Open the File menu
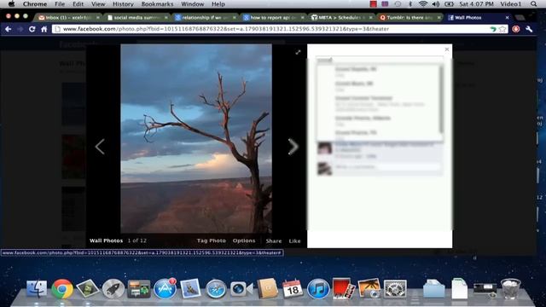Screen dimensions: 546x307 [60, 4]
